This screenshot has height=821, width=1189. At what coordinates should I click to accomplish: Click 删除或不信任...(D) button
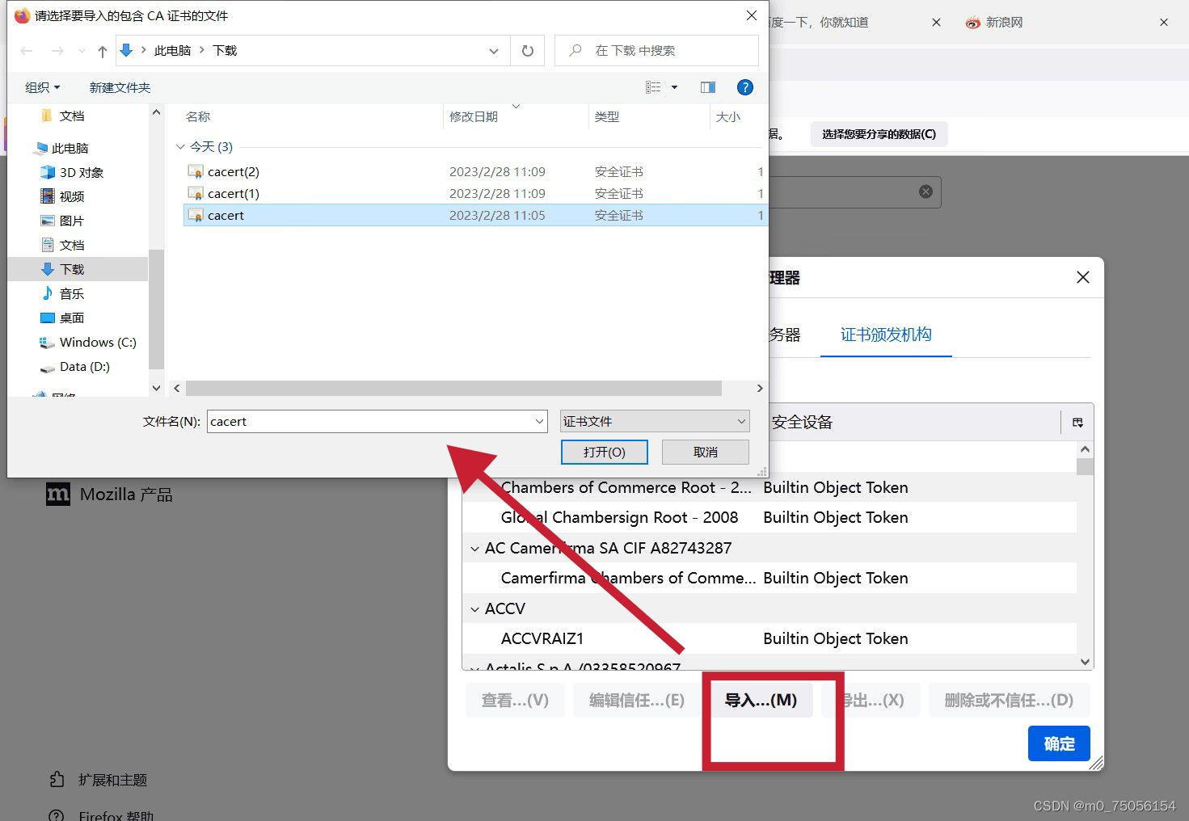point(1009,700)
